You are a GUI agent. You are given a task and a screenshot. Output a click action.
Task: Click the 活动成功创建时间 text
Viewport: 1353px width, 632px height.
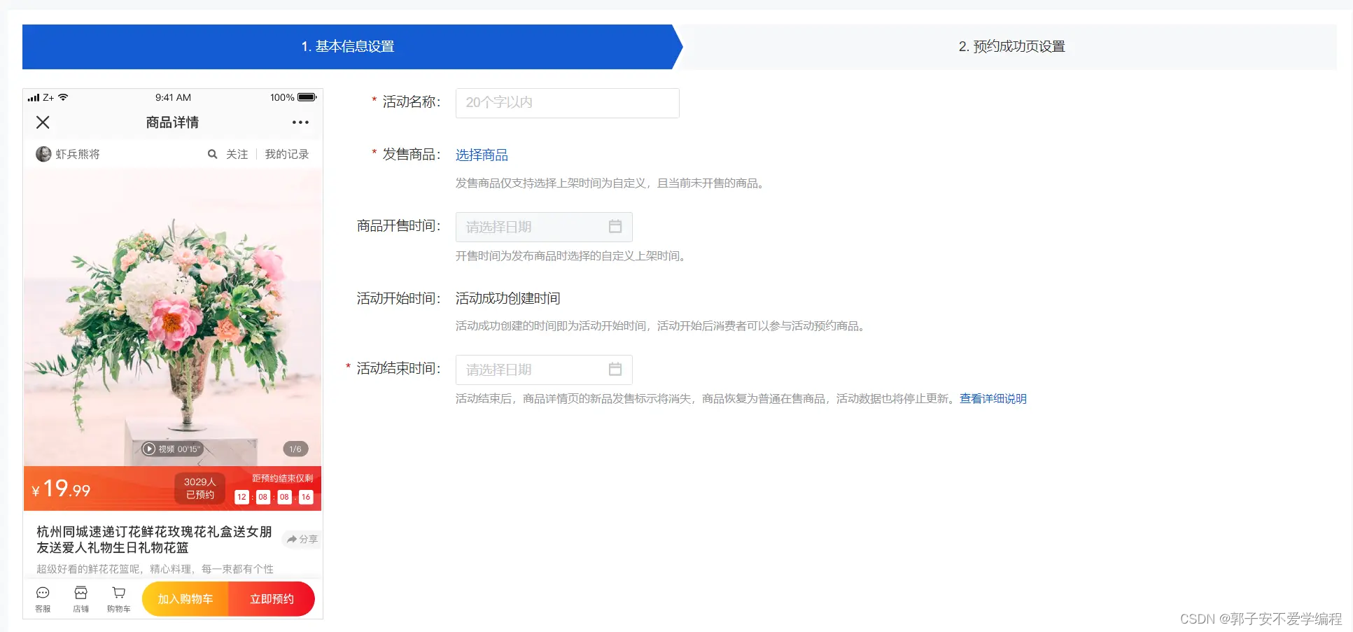tap(507, 298)
